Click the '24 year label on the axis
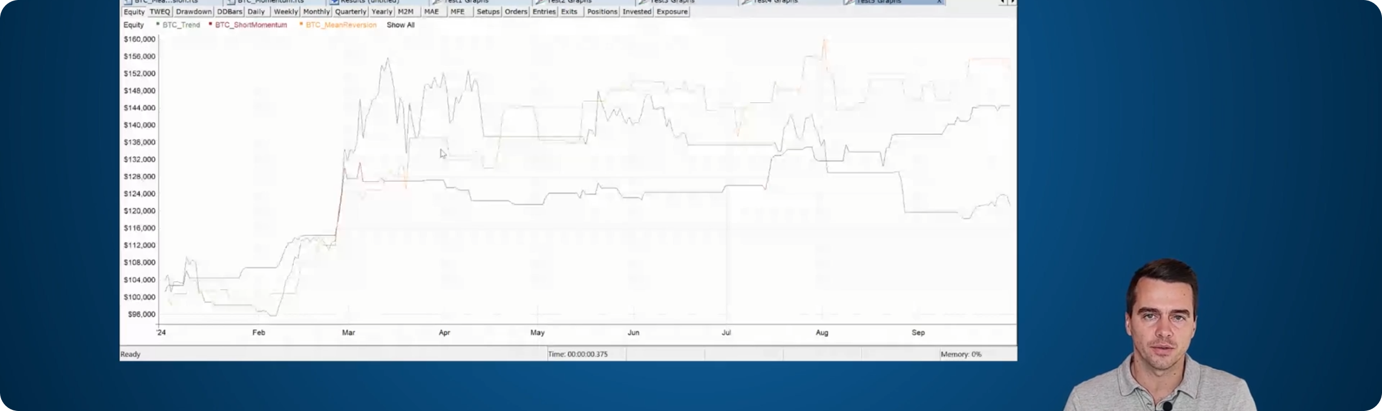 pos(161,332)
